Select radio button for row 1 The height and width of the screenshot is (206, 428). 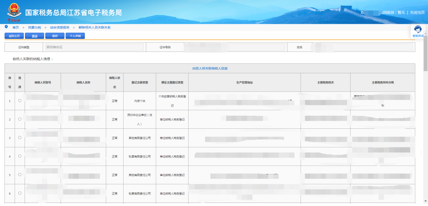click(x=20, y=101)
